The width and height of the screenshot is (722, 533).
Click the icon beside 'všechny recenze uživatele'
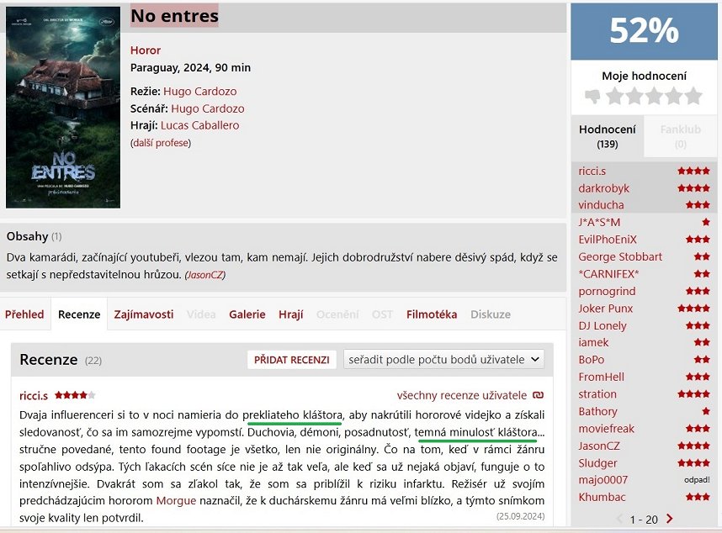538,395
